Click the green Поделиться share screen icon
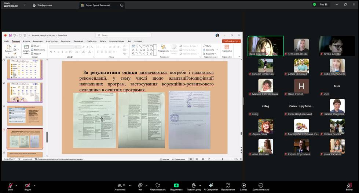Screen dimensions: 359x193 [x=176, y=186]
